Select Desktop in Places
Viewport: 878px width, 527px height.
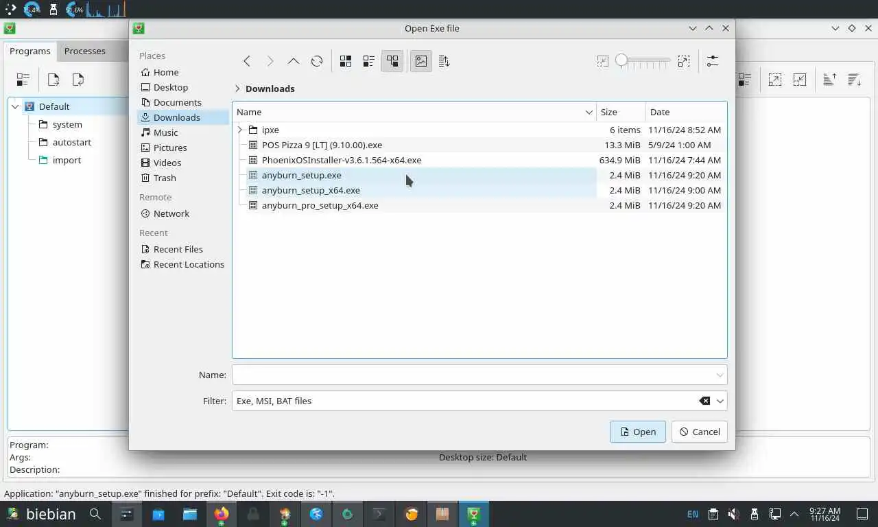183,87
